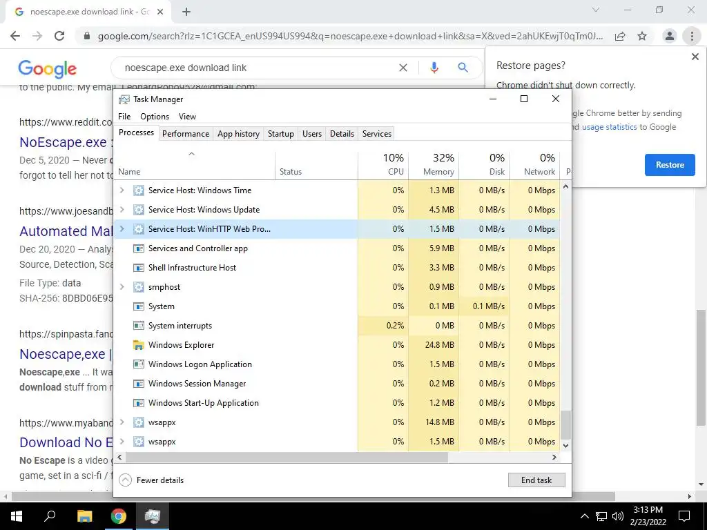Click the Shell Infrastructure Host icon
Viewport: 707px width, 530px height.
click(x=138, y=268)
